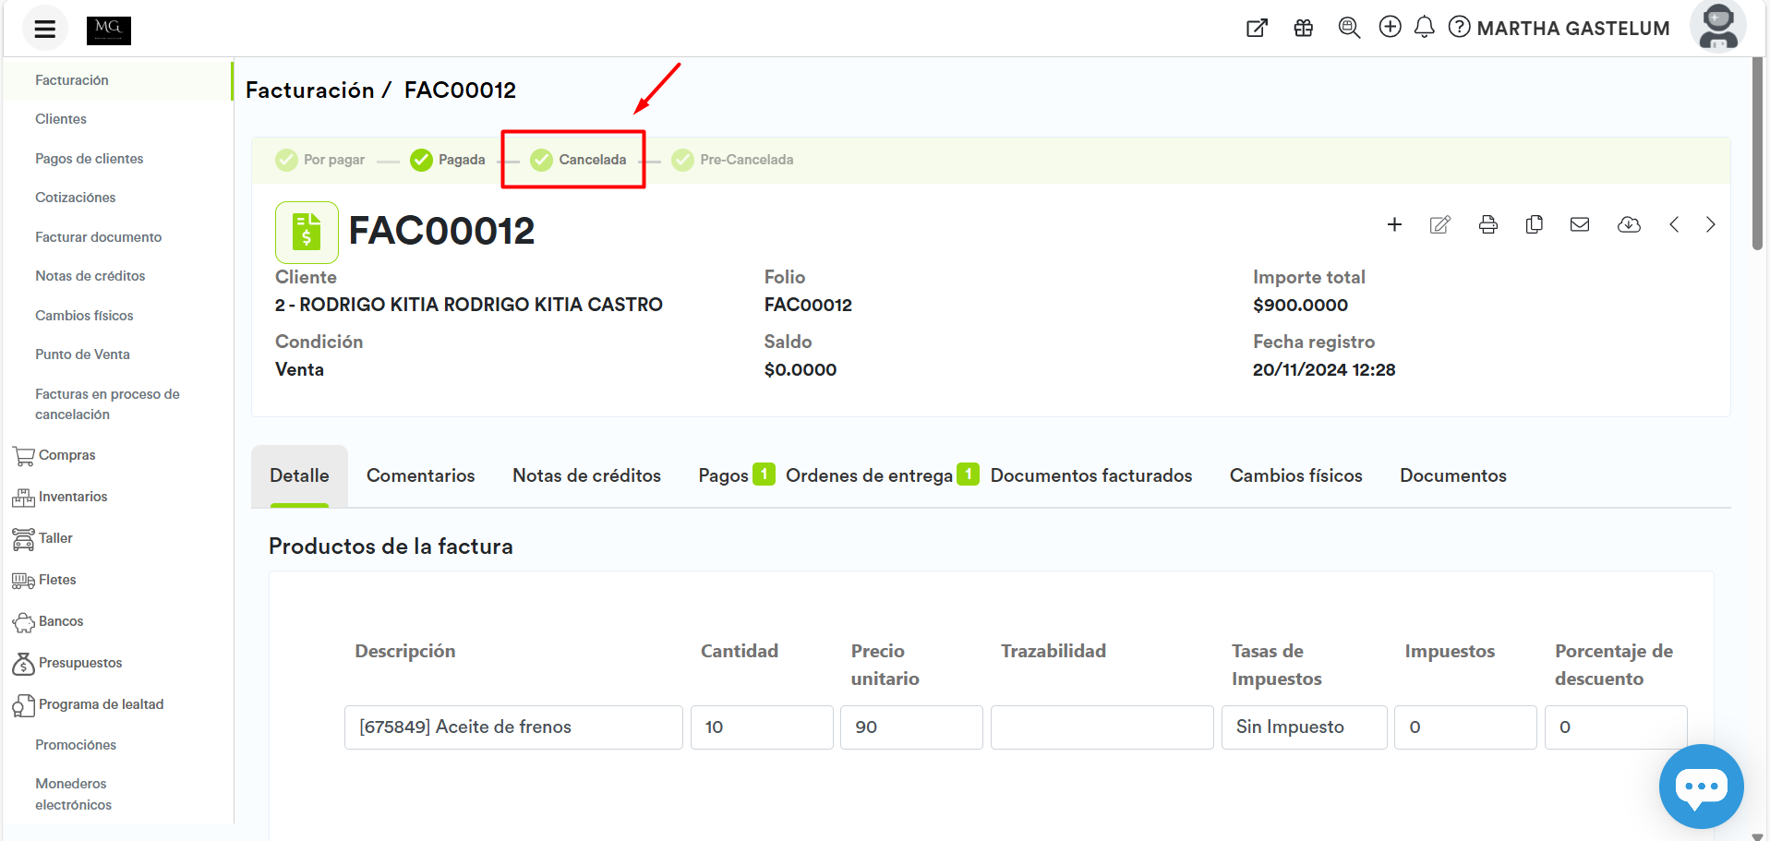
Task: Switch to the Pagos tab
Action: pos(723,475)
